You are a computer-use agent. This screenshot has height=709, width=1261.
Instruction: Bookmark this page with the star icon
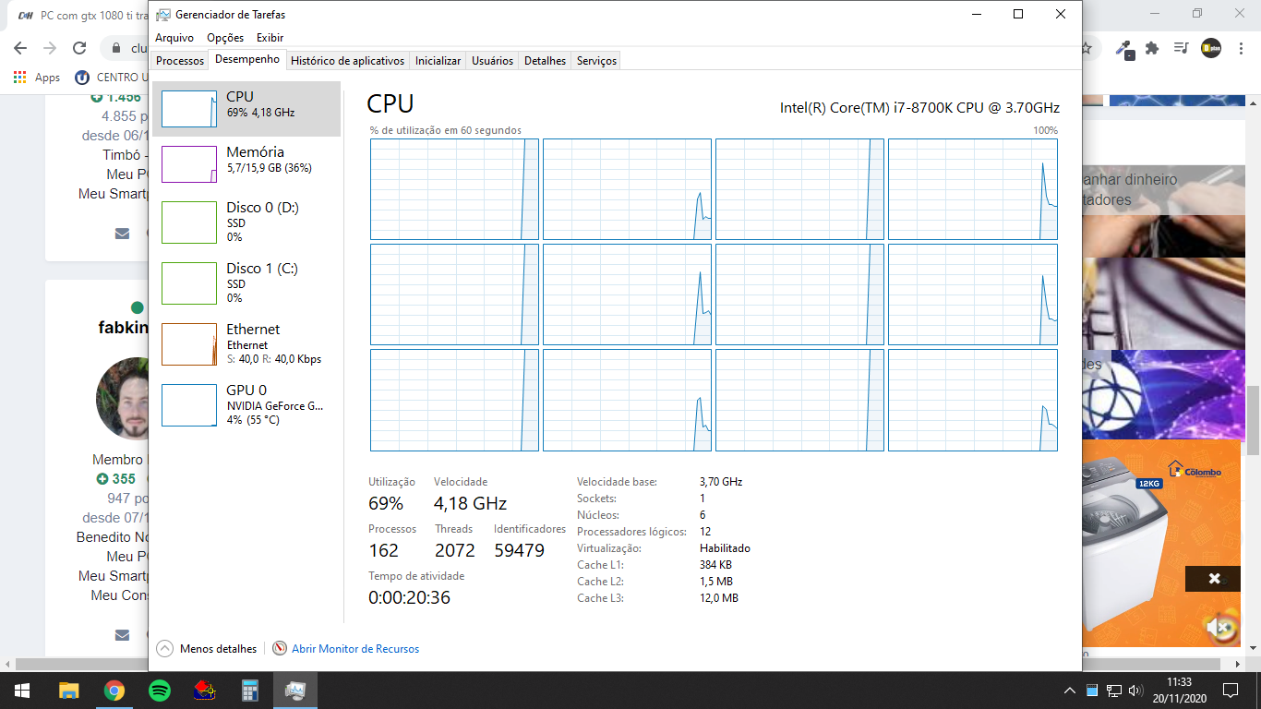pyautogui.click(x=1087, y=48)
